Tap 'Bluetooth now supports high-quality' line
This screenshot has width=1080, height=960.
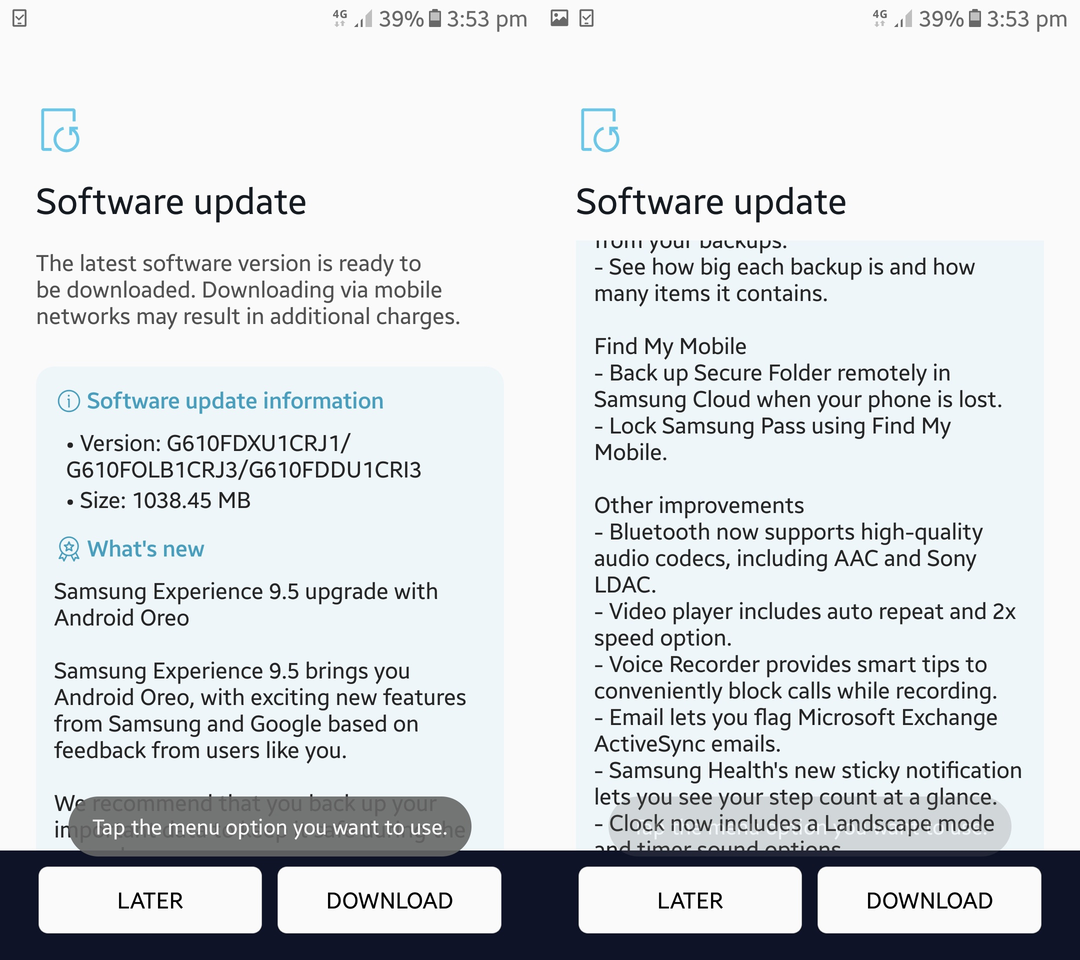pos(788,558)
